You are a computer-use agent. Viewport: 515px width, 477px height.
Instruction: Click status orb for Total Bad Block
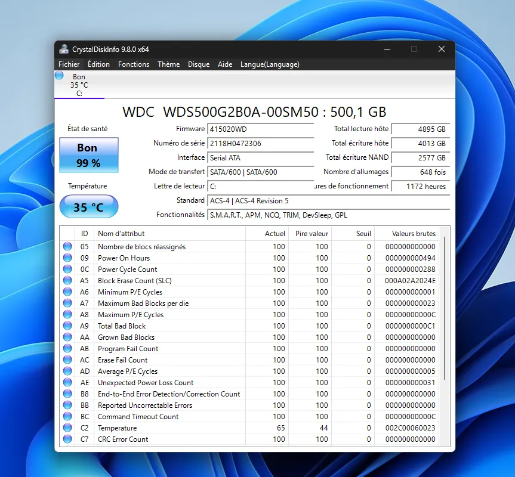coord(67,326)
